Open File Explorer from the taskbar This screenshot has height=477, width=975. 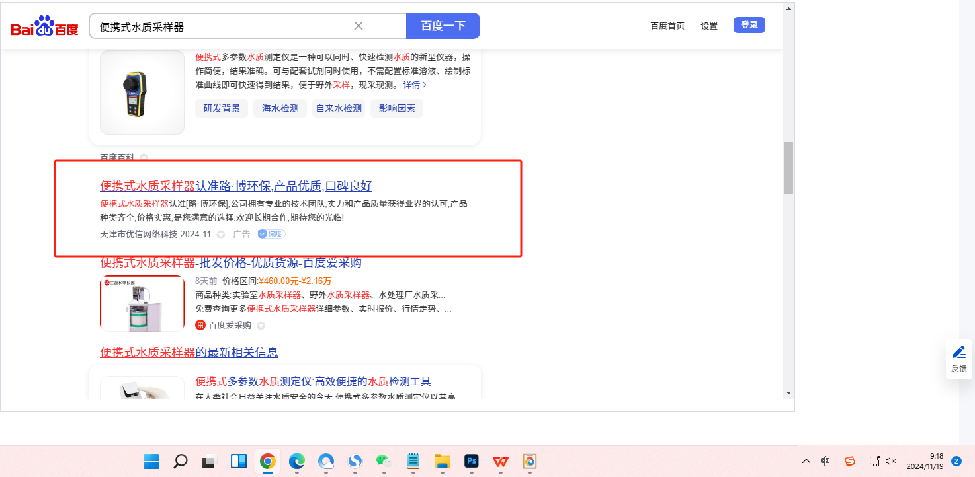442,460
